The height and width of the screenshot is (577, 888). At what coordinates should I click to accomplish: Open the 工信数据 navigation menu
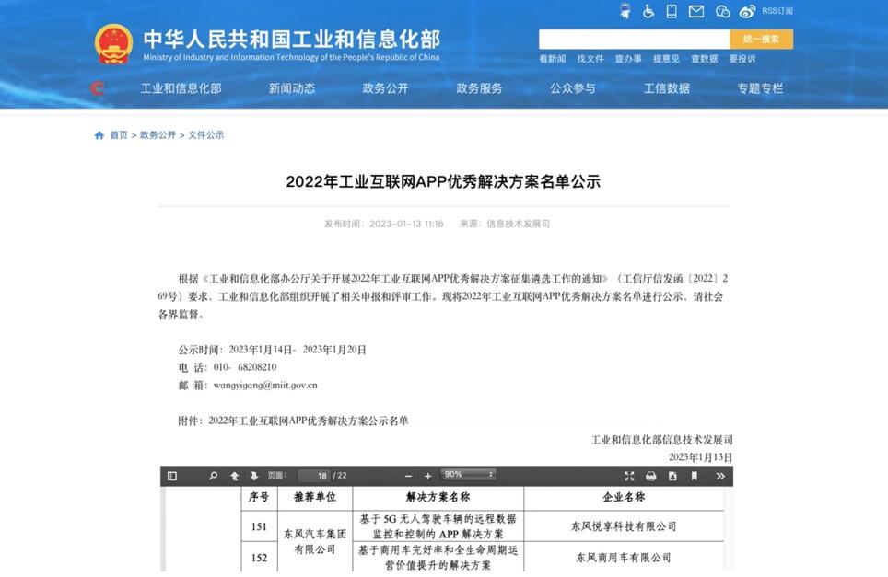pyautogui.click(x=666, y=88)
